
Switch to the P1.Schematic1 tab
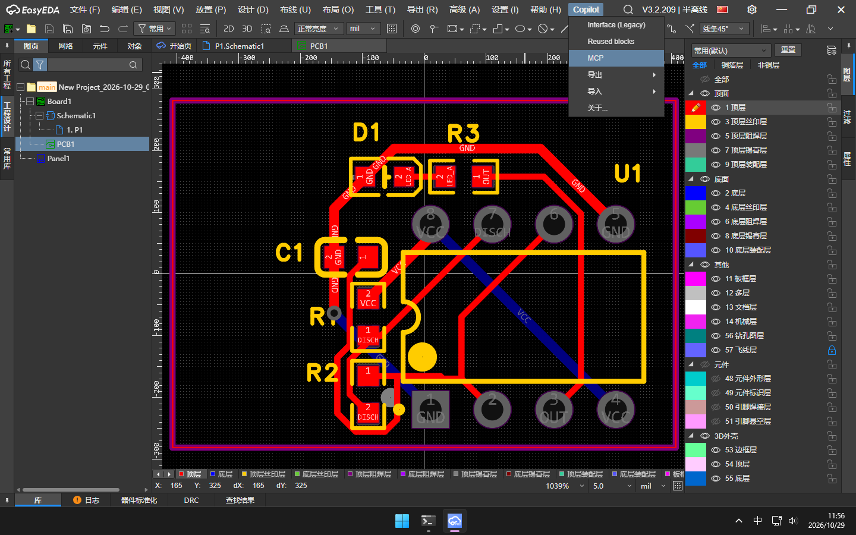coord(240,46)
